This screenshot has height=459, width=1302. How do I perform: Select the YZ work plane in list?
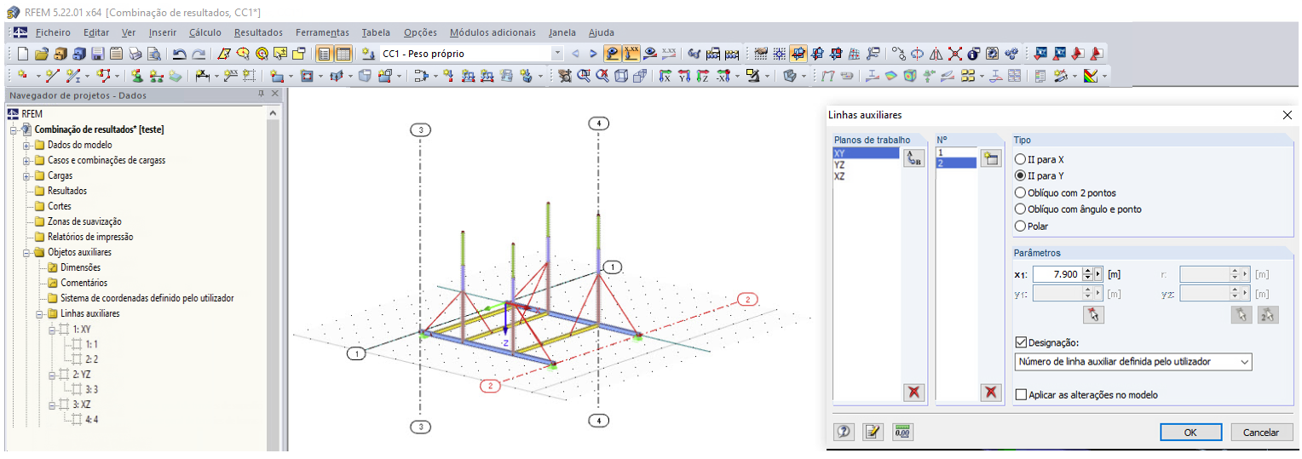pyautogui.click(x=866, y=164)
